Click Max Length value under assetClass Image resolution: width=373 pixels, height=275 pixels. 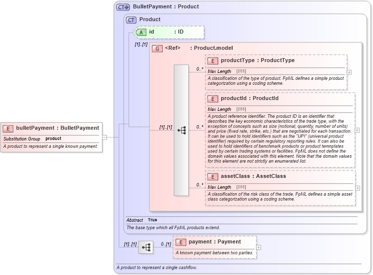241,187
